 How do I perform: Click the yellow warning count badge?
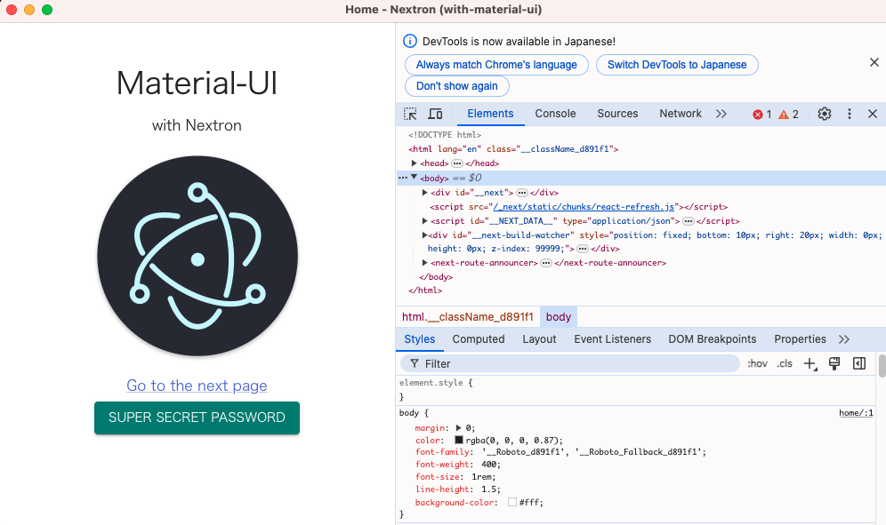(789, 115)
